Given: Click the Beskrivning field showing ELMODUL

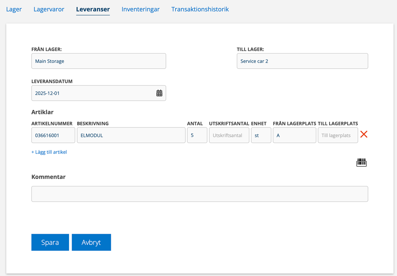Looking at the screenshot, I should pos(131,136).
